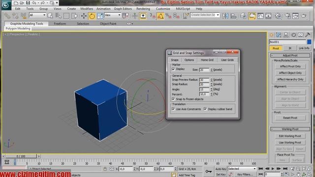Toggle the 3D Snaps icon
The image size is (315, 177).
pos(153,16)
